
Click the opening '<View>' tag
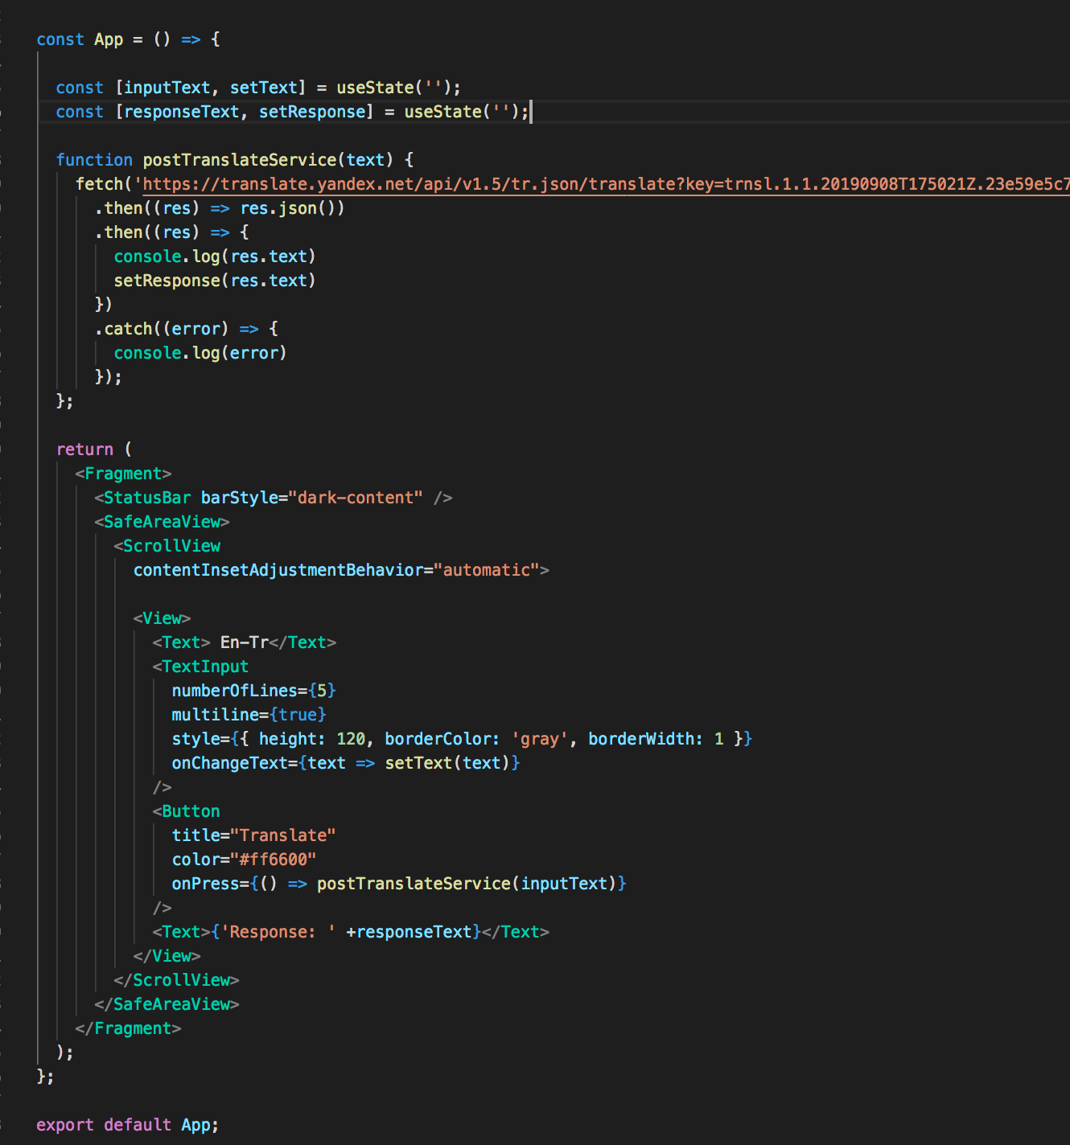(162, 618)
